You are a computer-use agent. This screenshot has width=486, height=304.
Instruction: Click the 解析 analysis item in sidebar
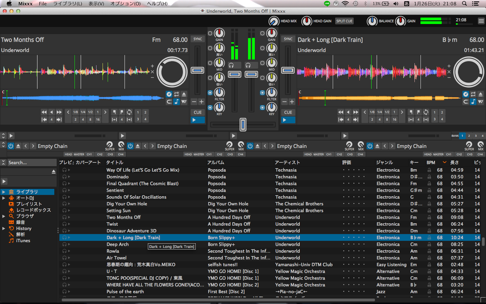tap(20, 234)
